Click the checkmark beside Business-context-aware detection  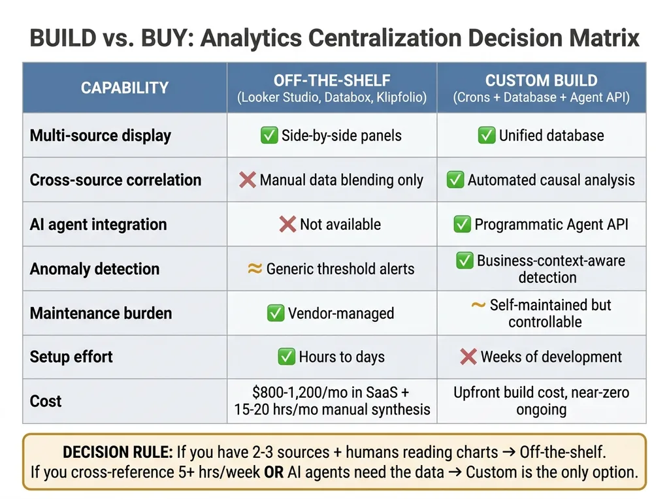[465, 261]
